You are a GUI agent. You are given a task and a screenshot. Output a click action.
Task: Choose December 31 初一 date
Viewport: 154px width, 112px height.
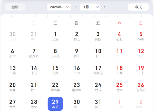click(34, 36)
